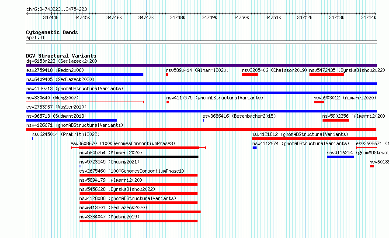
Task: Open variant nsv6413301 (Sedlazeck2020)
Action: pyautogui.click(x=113, y=207)
